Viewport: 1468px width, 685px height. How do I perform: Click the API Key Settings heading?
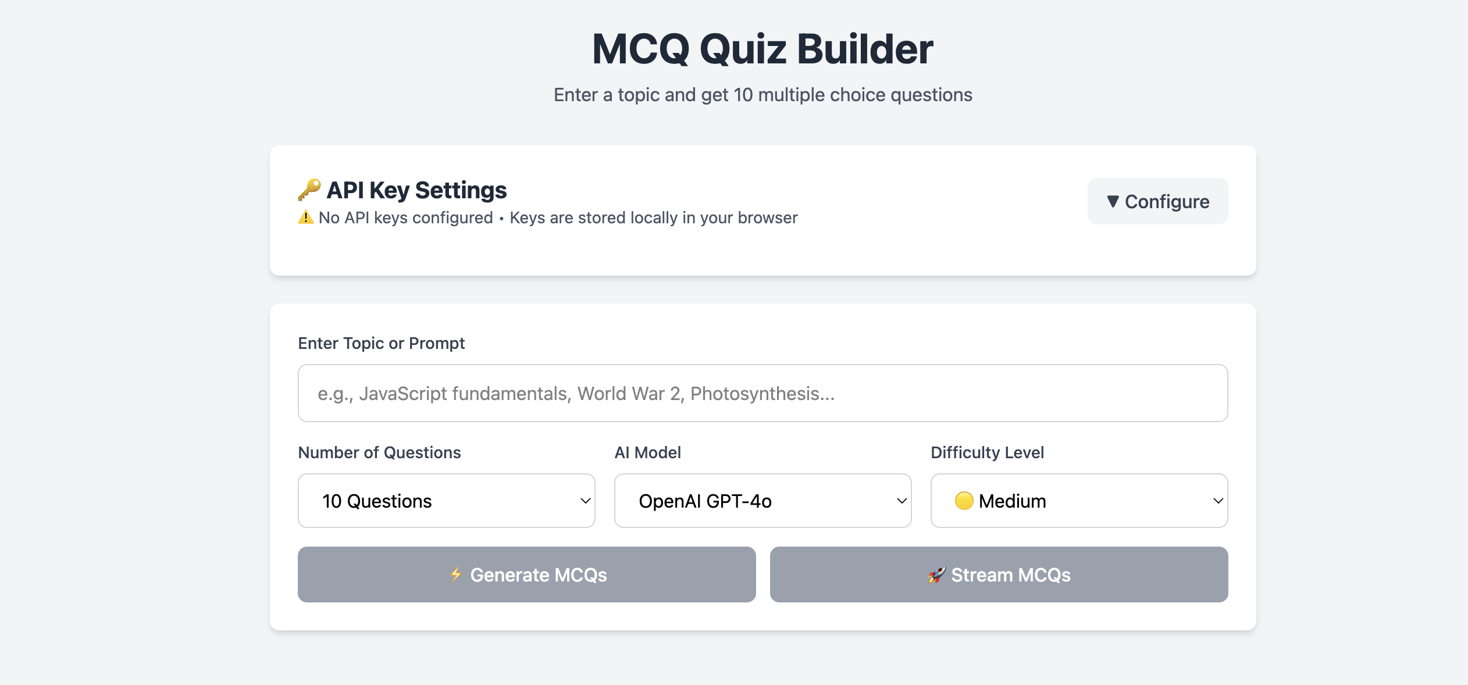pos(416,189)
